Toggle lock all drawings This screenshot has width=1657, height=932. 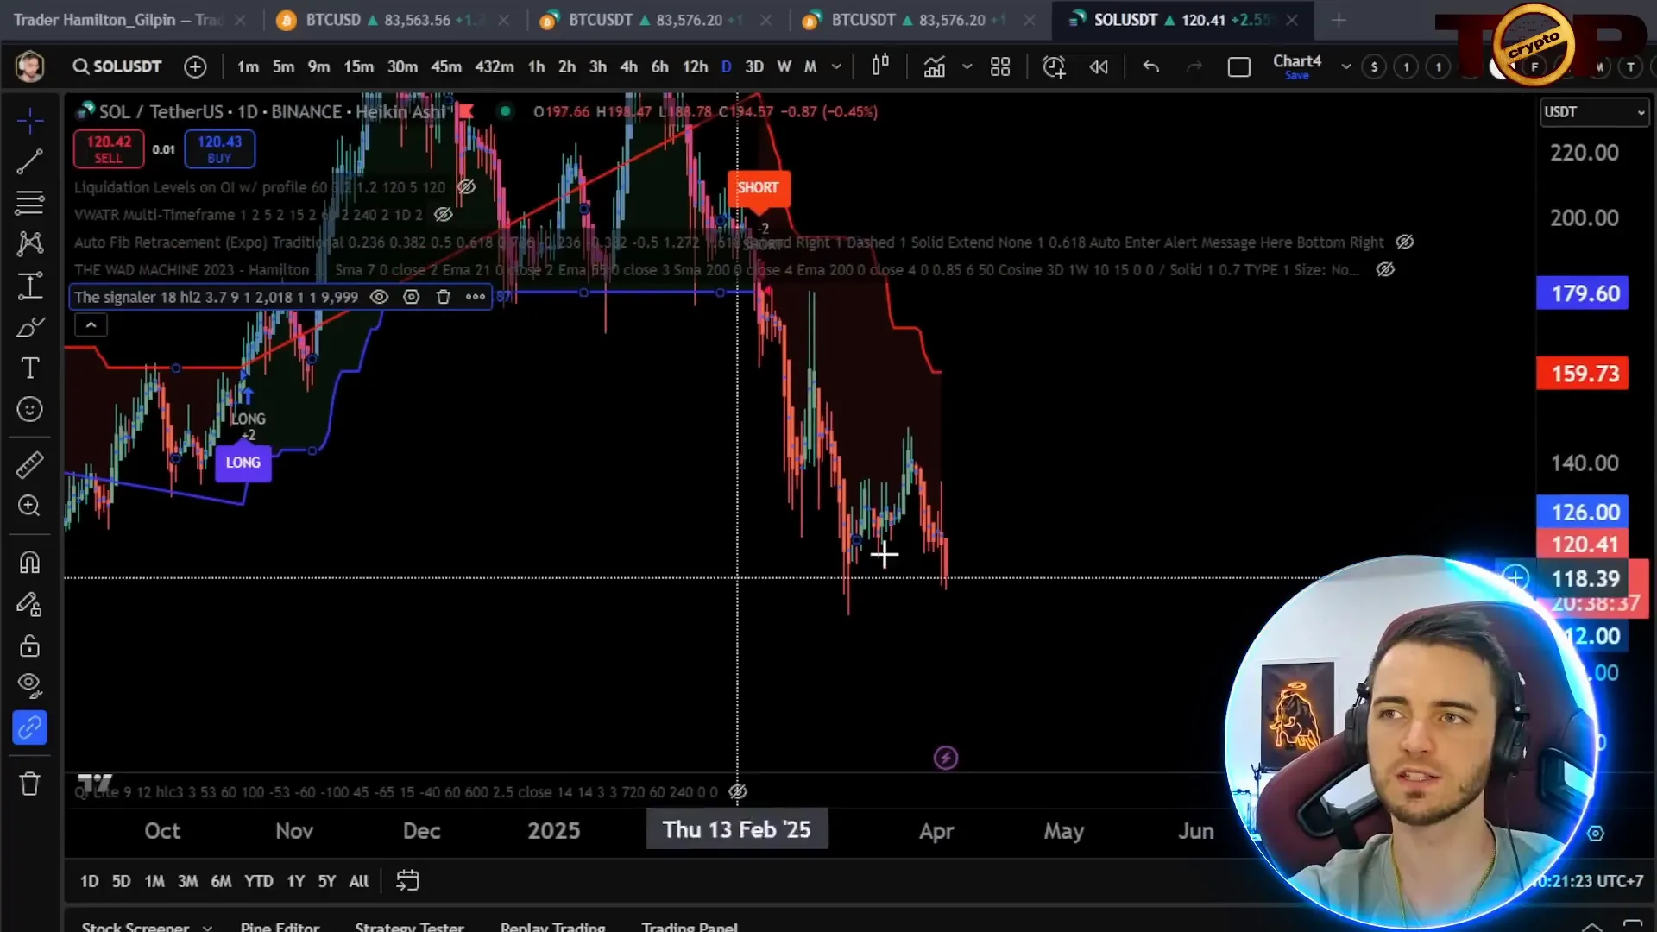pos(29,645)
